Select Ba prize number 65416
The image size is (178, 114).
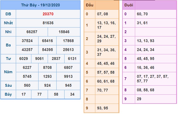(47, 41)
